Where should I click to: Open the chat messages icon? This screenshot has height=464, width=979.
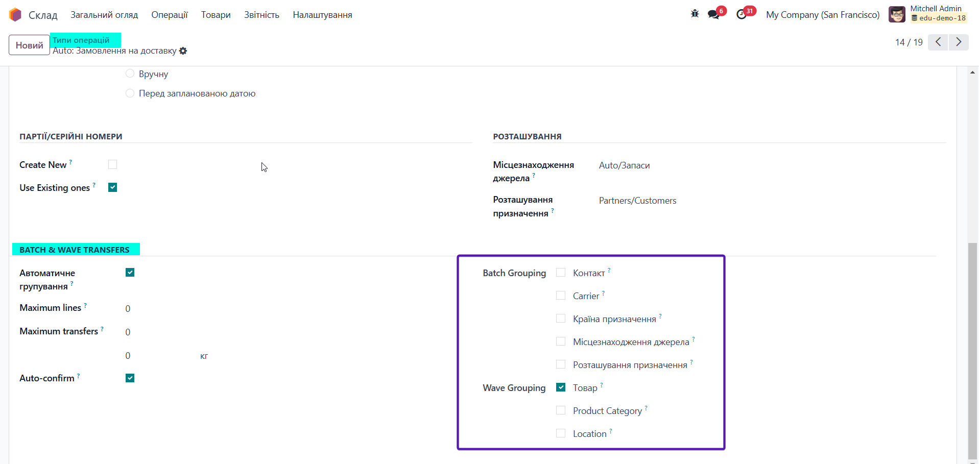point(713,14)
